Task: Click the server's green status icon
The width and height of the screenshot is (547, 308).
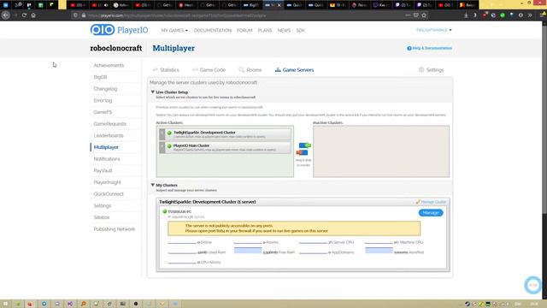Action: coord(165,211)
